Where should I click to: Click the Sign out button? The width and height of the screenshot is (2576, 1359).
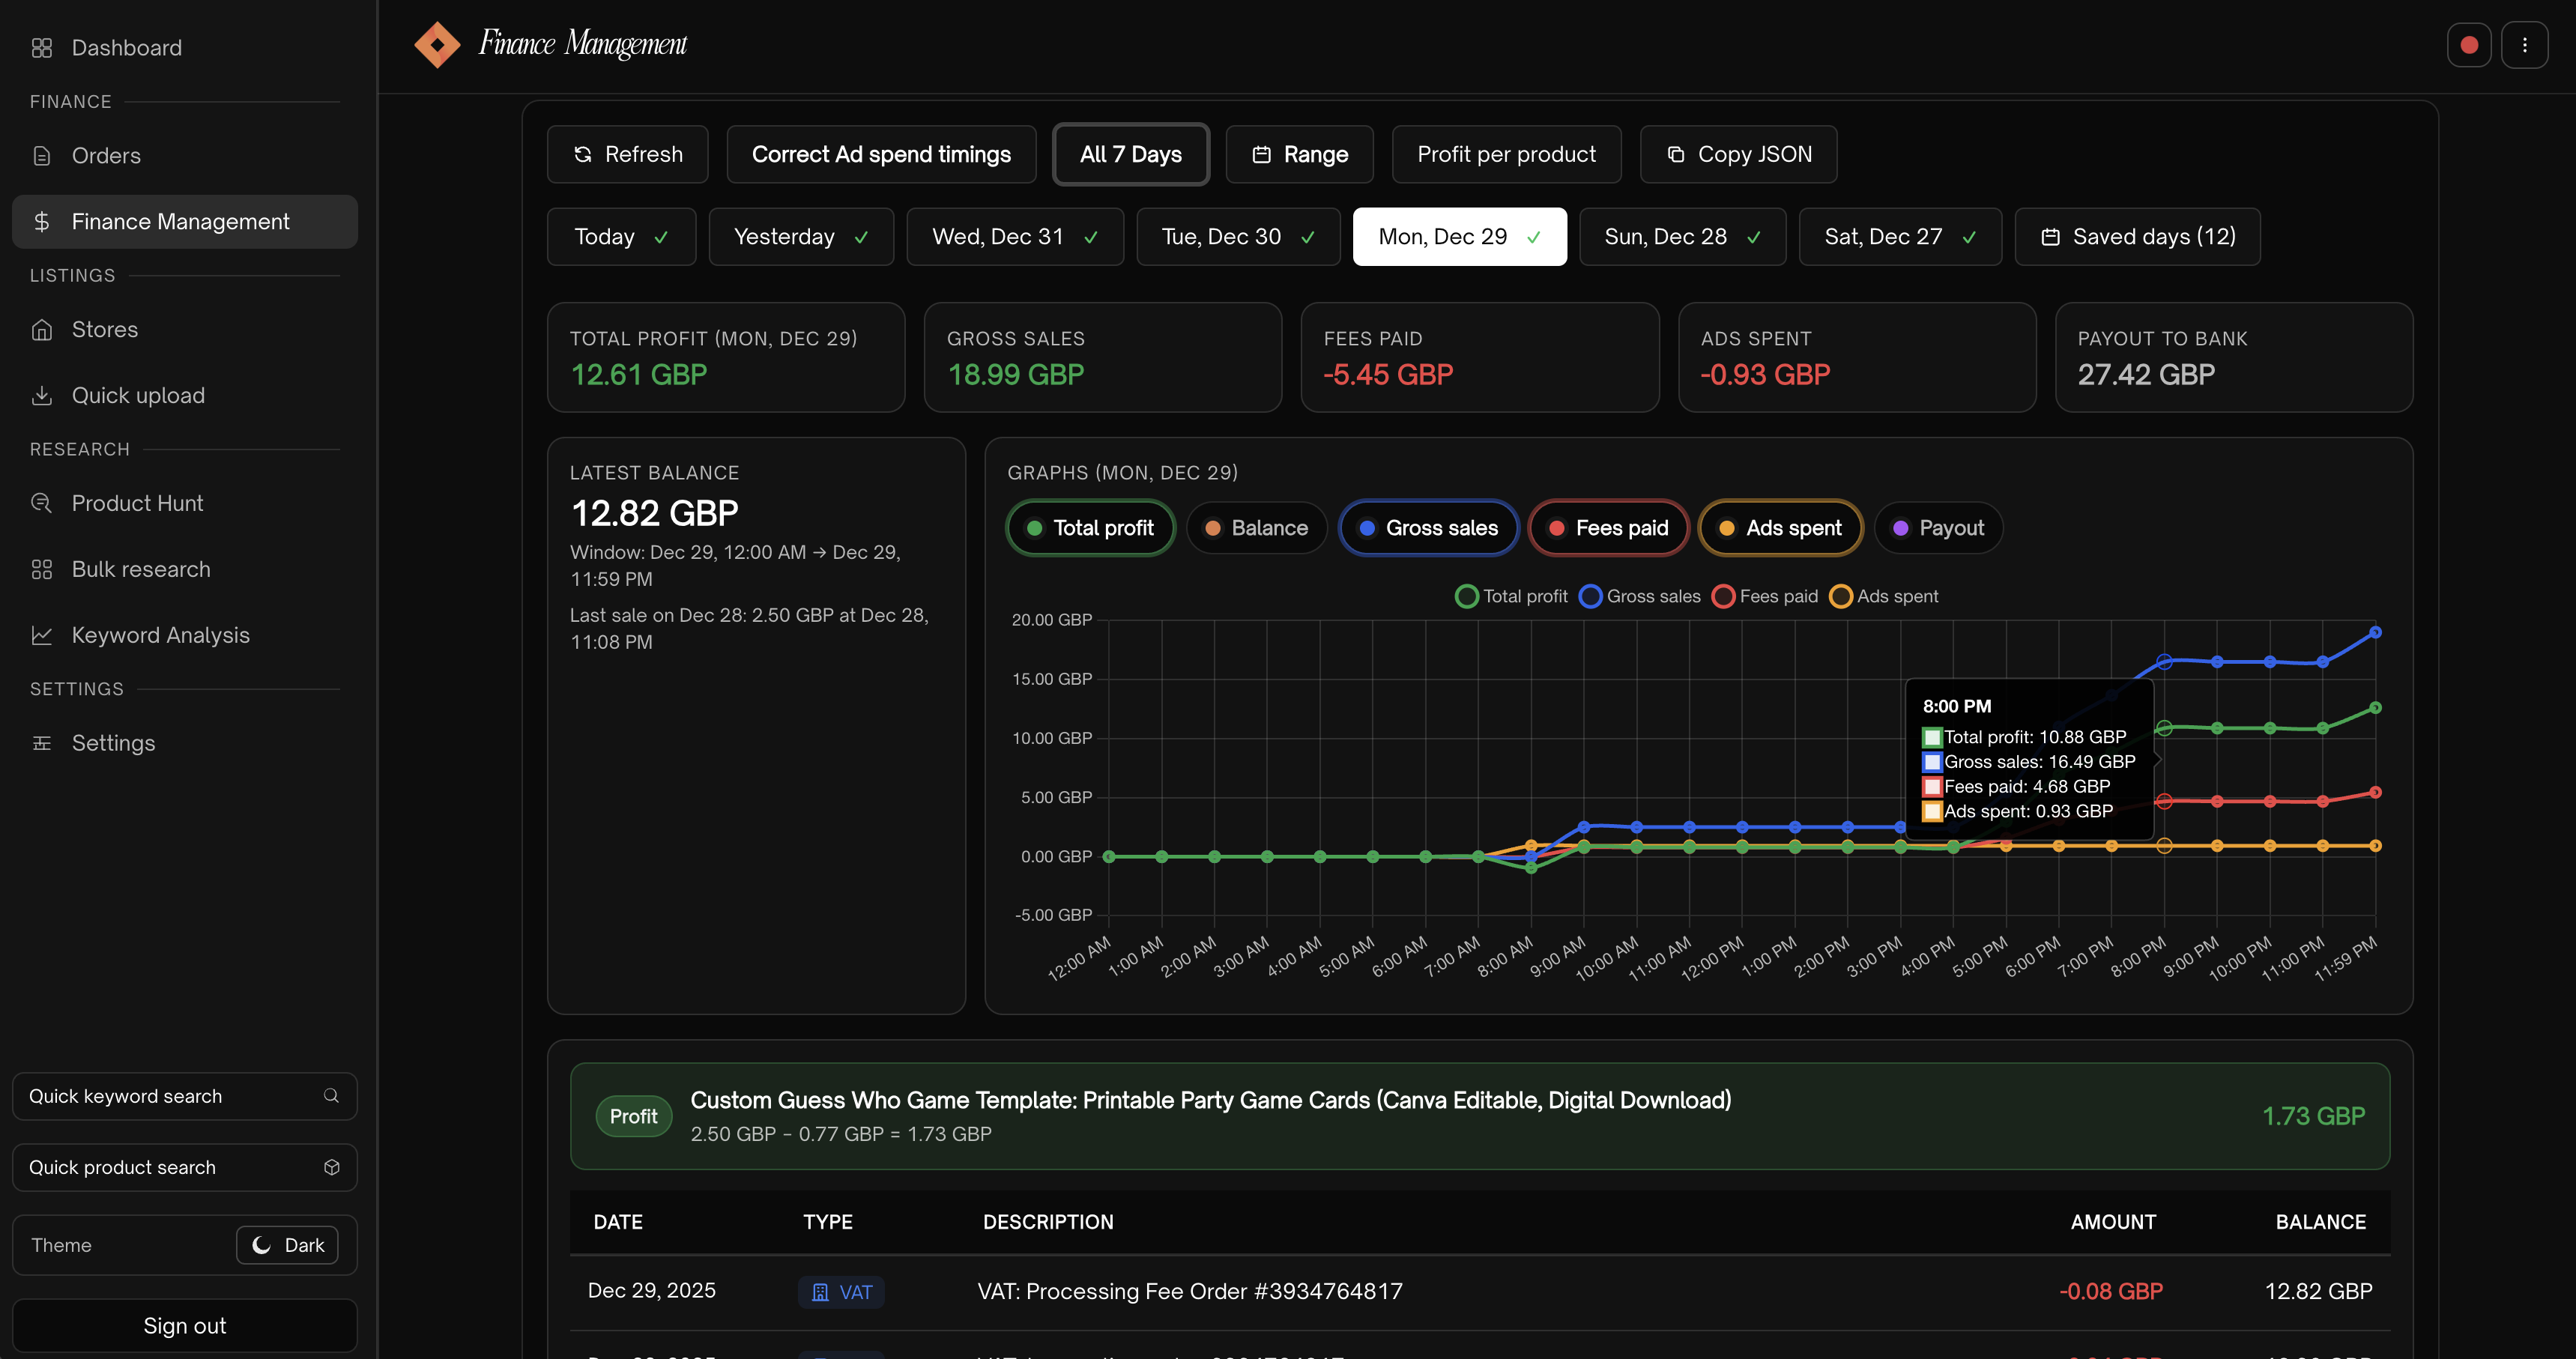[184, 1325]
